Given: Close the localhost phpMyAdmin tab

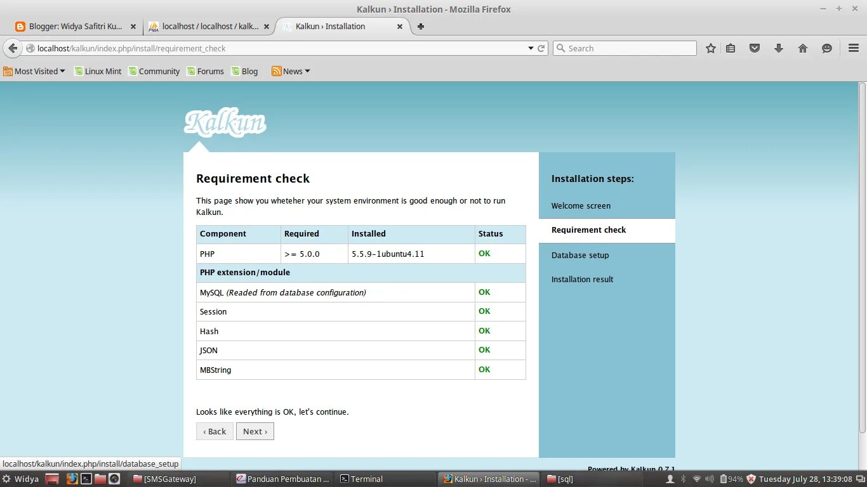Looking at the screenshot, I should pyautogui.click(x=267, y=27).
